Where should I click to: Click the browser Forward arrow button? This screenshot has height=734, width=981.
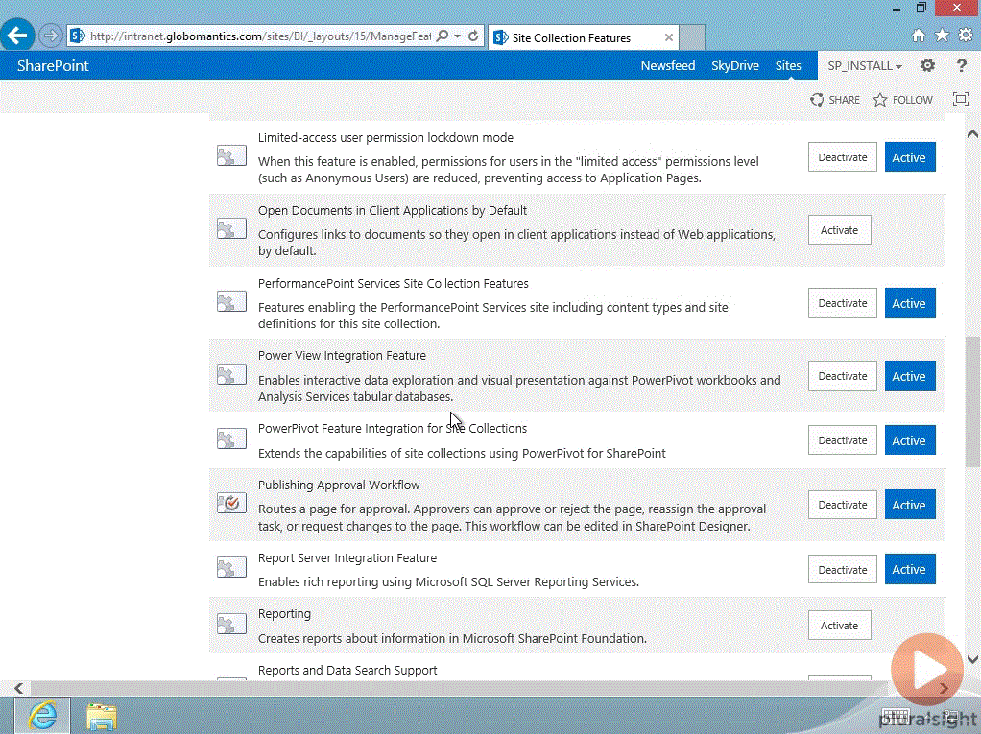[x=51, y=36]
